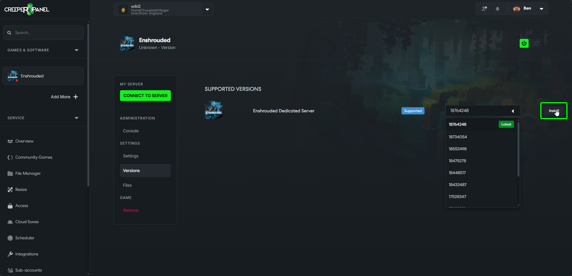The image size is (572, 276).
Task: Select version 18432487
Action: [x=481, y=185]
